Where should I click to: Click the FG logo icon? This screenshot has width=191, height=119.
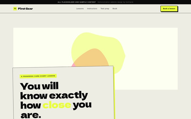click(15, 9)
